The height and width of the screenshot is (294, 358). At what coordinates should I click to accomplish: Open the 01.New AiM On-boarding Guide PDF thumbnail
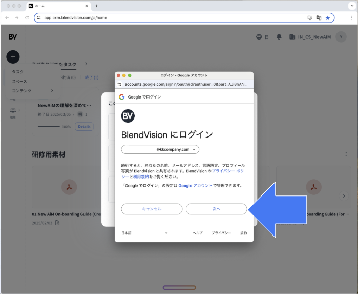69,187
